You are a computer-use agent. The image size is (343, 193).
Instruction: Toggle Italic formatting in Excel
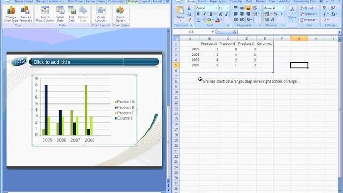click(x=205, y=14)
